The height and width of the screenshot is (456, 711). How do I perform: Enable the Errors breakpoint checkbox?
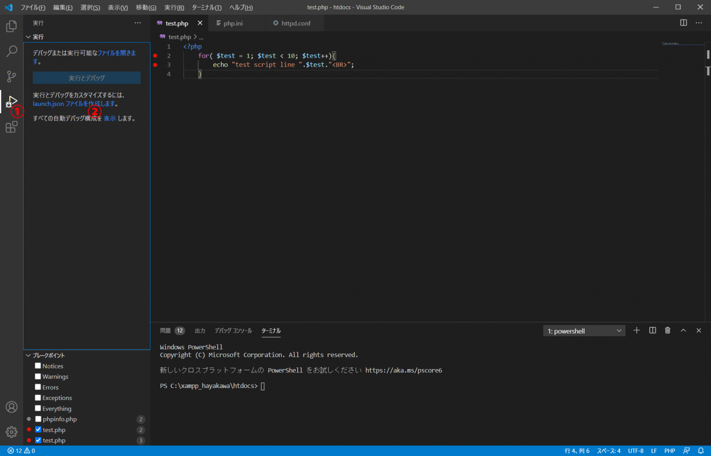37,387
